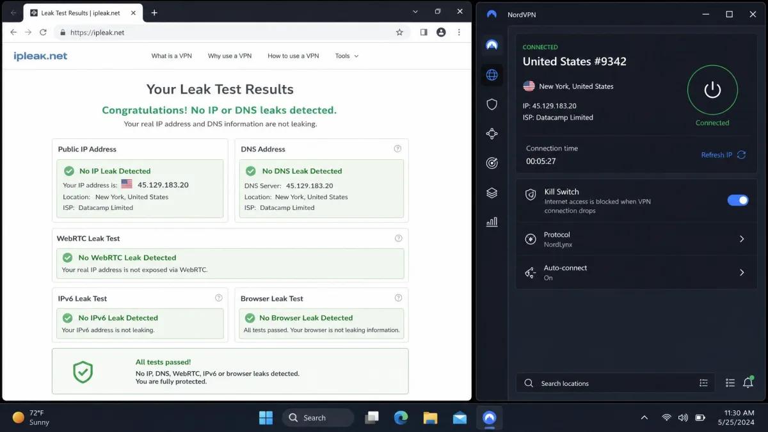
Task: Open the target radar icon in NordVPN sidebar
Action: [x=492, y=163]
